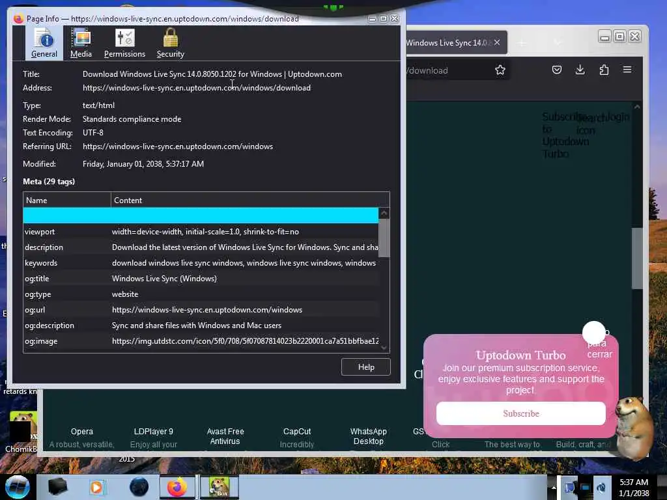This screenshot has width=667, height=500.
Task: Close the Uptodown Turbo popup via white circle
Action: coord(593,332)
